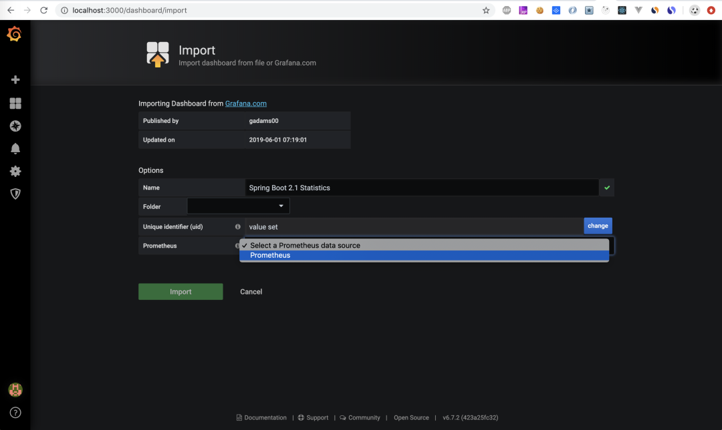
Task: Click the Vue DevTools extension icon
Action: click(x=638, y=10)
